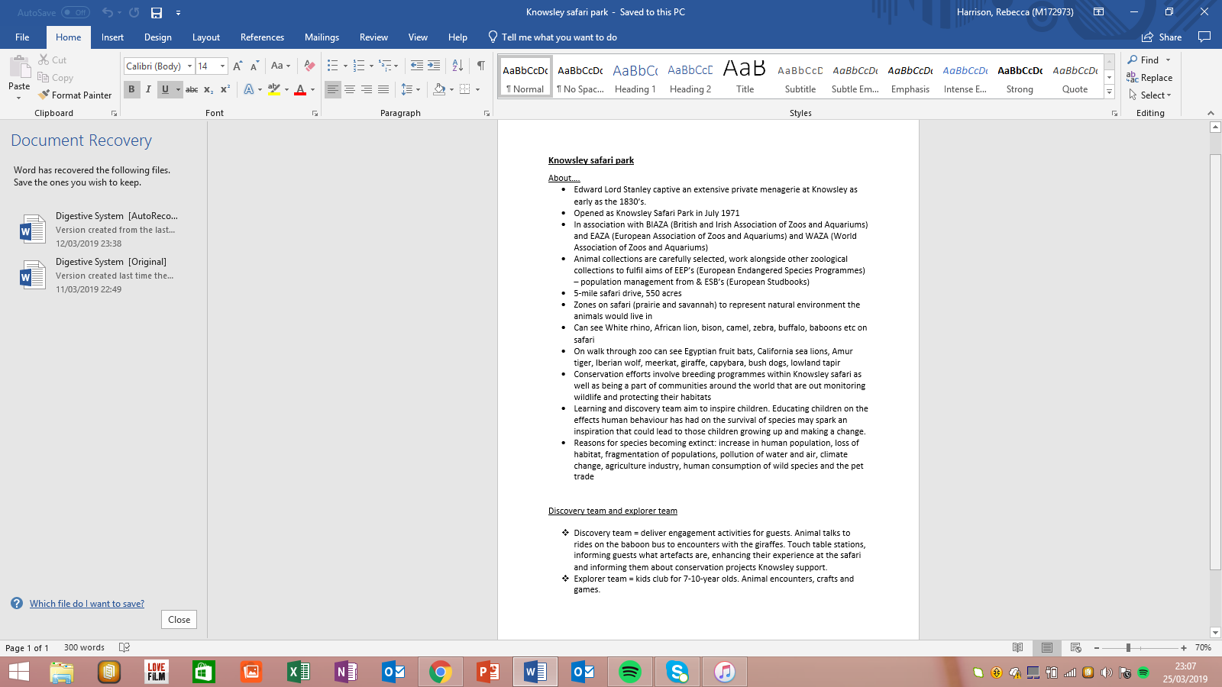This screenshot has height=687, width=1222.
Task: Center align the text
Action: point(350,89)
